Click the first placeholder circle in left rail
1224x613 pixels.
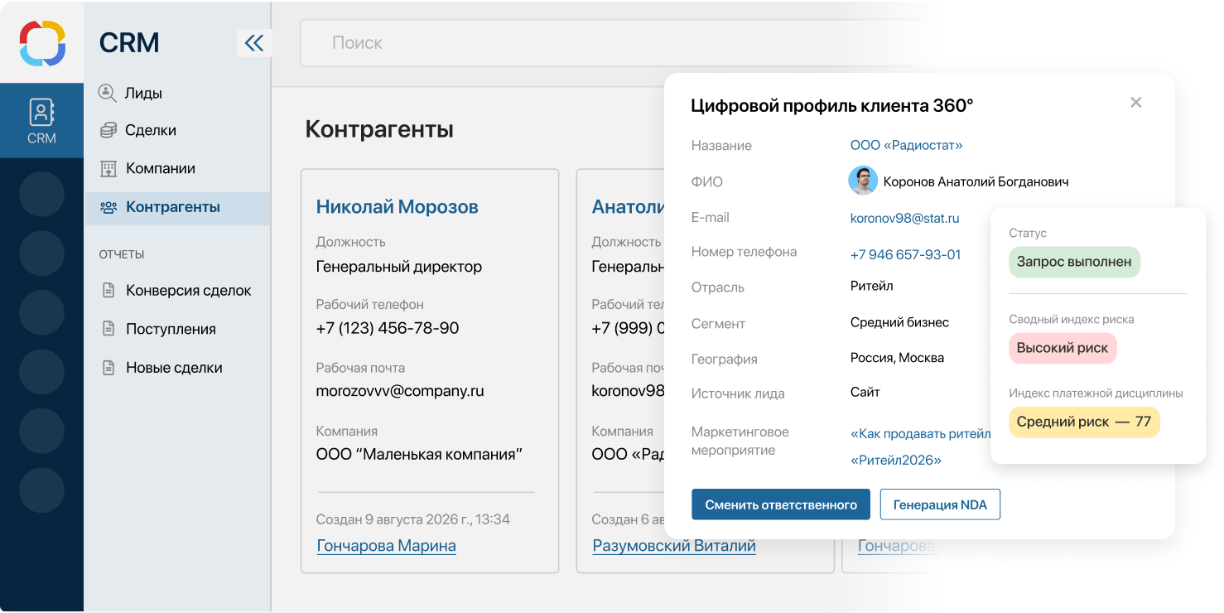click(41, 194)
